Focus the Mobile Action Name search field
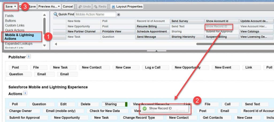The height and width of the screenshot is (122, 274). click(x=95, y=14)
